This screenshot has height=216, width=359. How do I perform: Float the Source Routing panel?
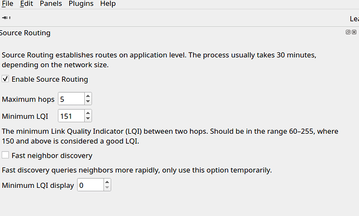pos(348,32)
